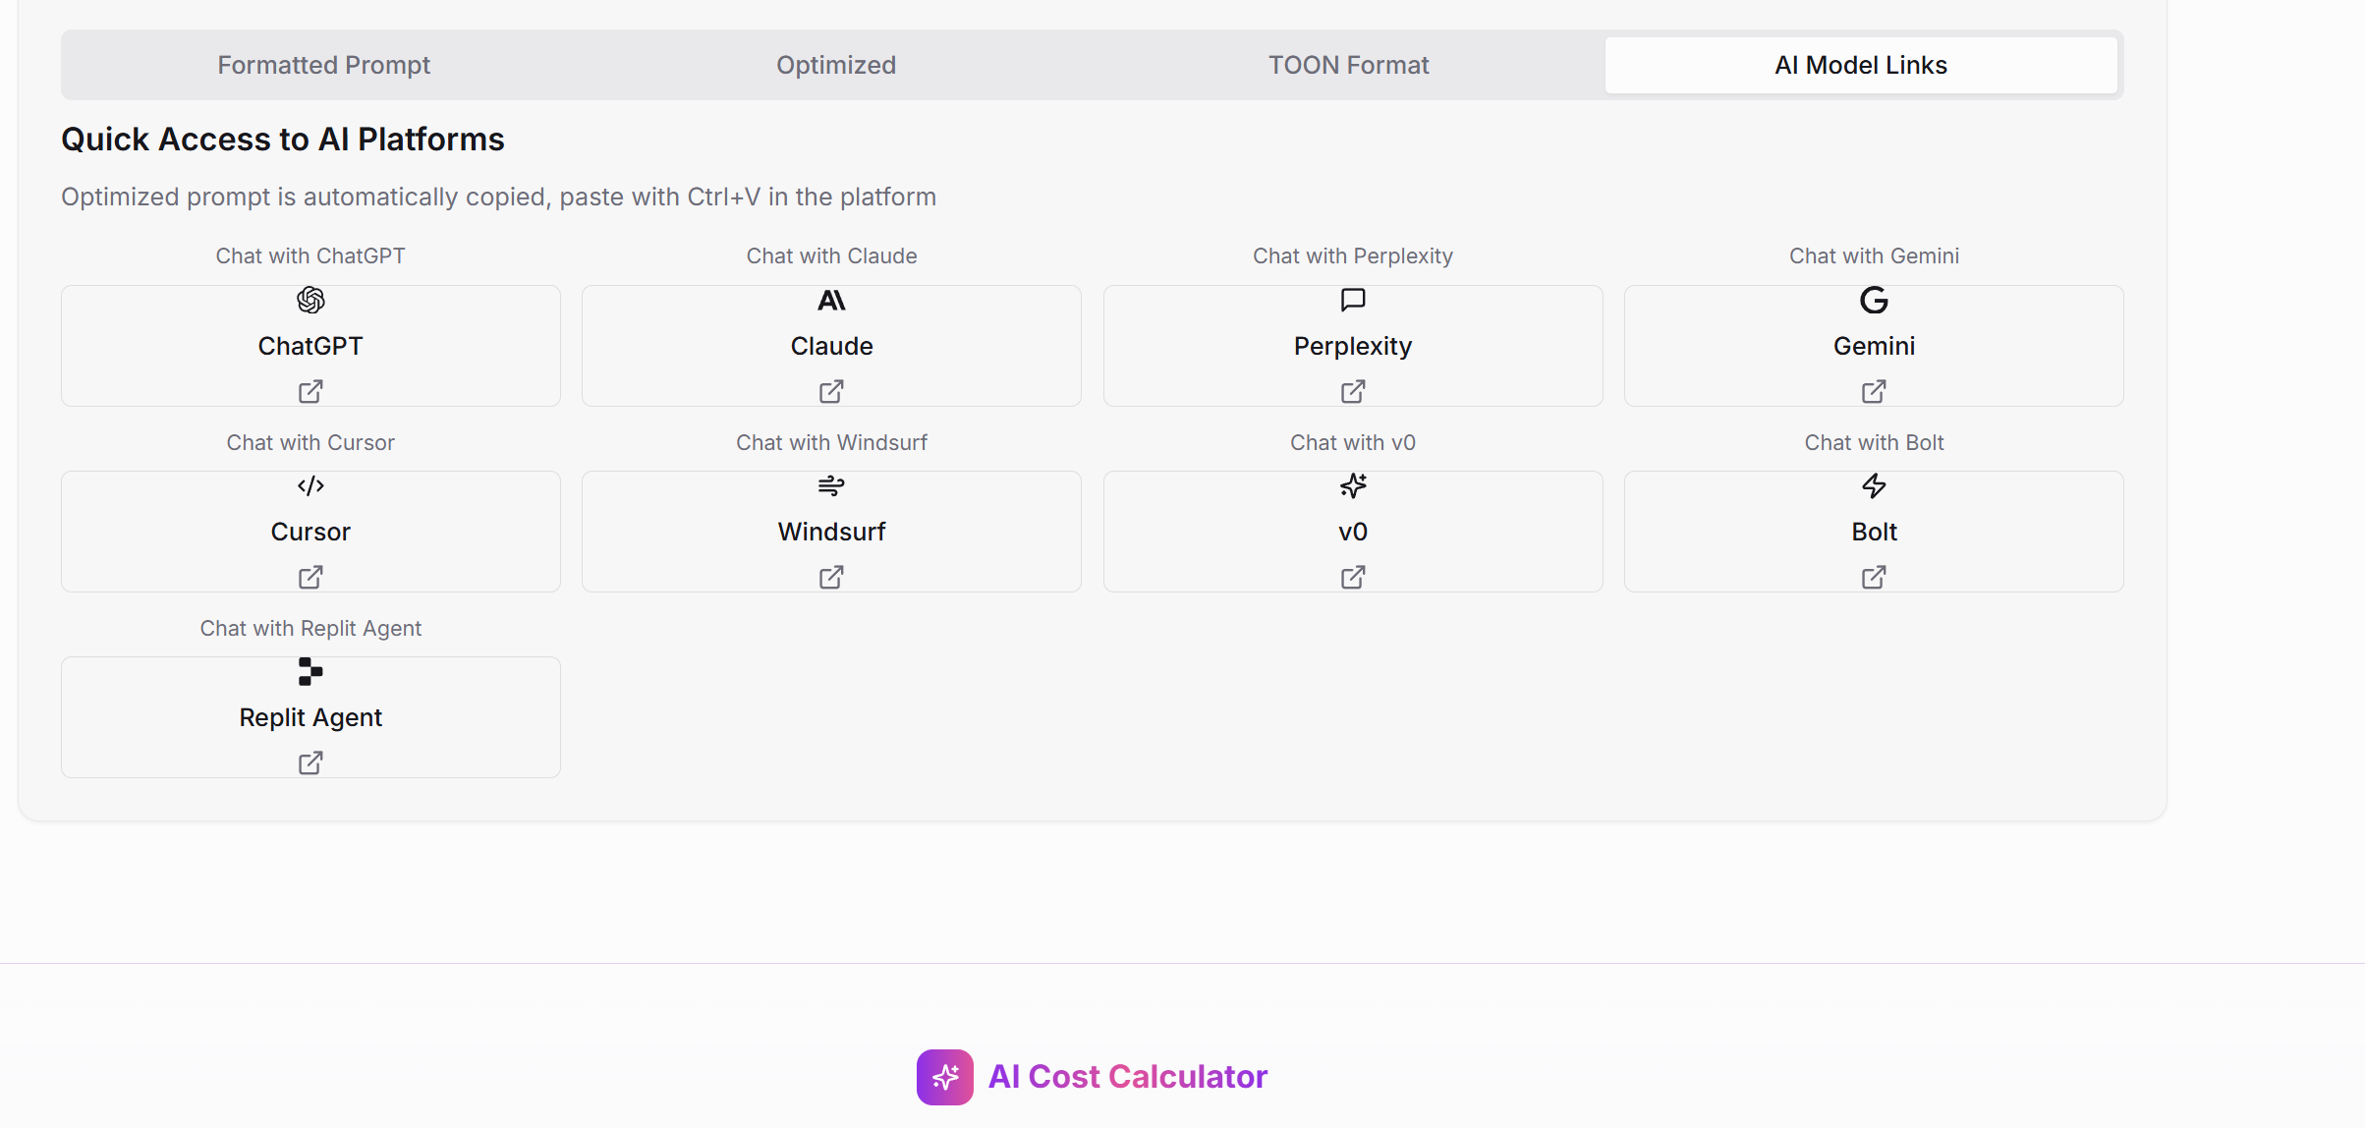
Task: Click the AI Cost Calculator link
Action: coord(1127,1077)
